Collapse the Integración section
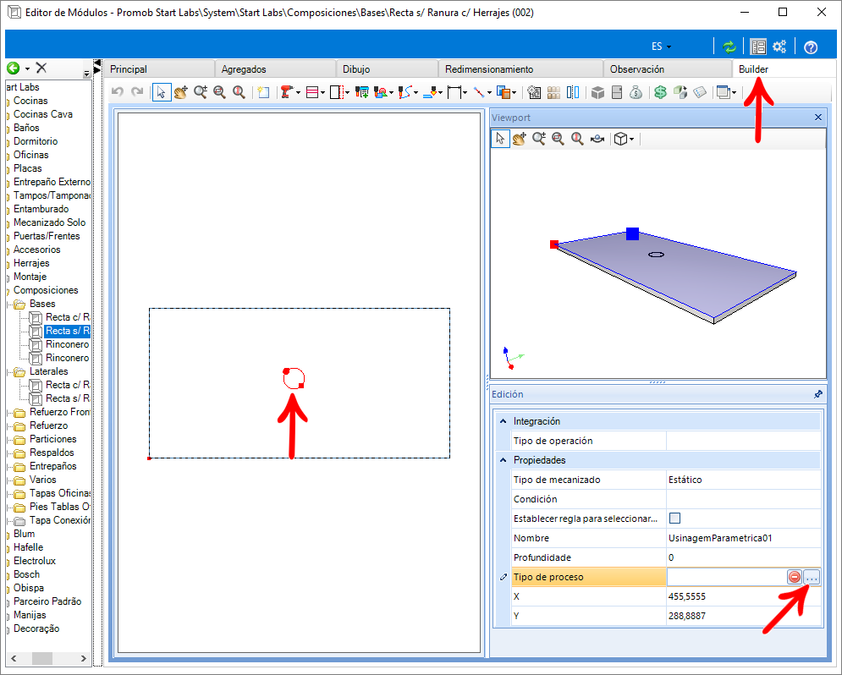This screenshot has height=675, width=842. [x=504, y=421]
